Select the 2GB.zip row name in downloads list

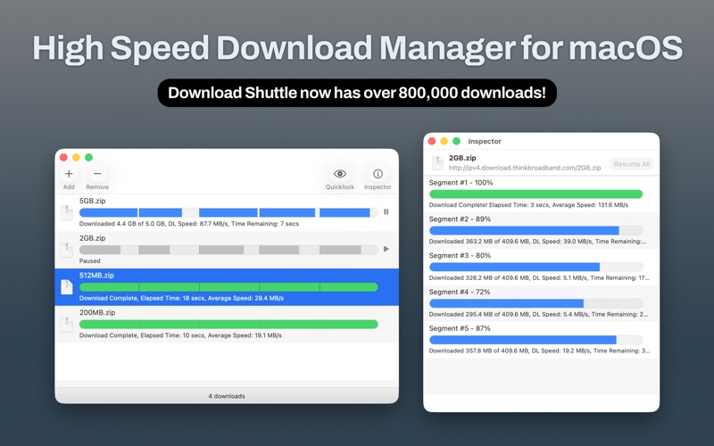point(93,238)
